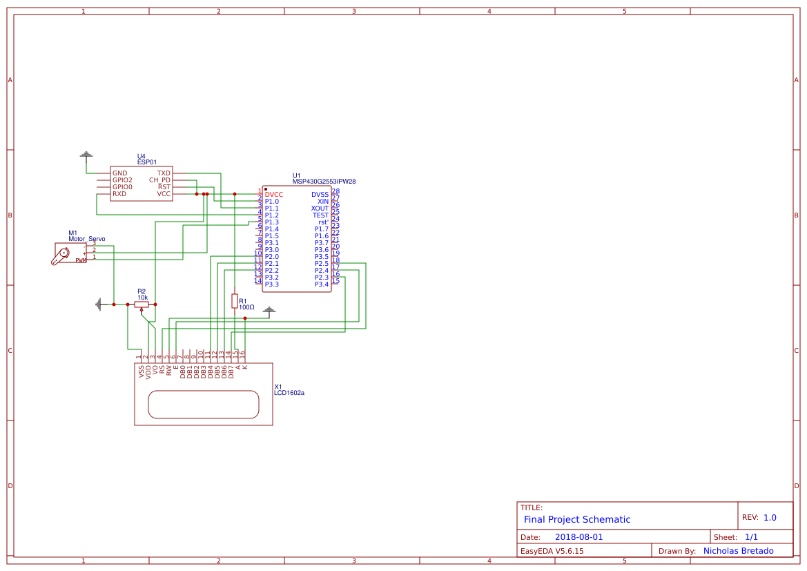Click the ground symbol right of R1
Screen dimensions: 807x571
click(269, 311)
